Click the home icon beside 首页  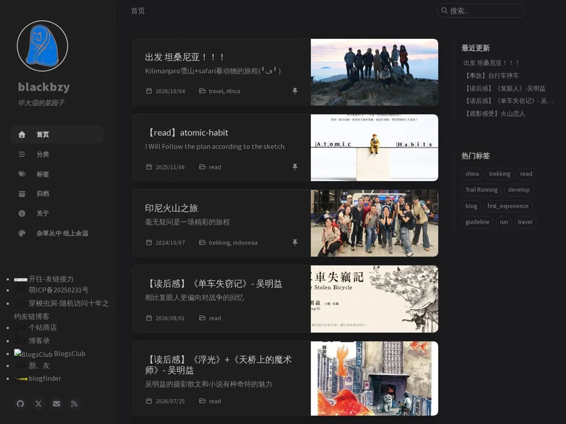(22, 134)
